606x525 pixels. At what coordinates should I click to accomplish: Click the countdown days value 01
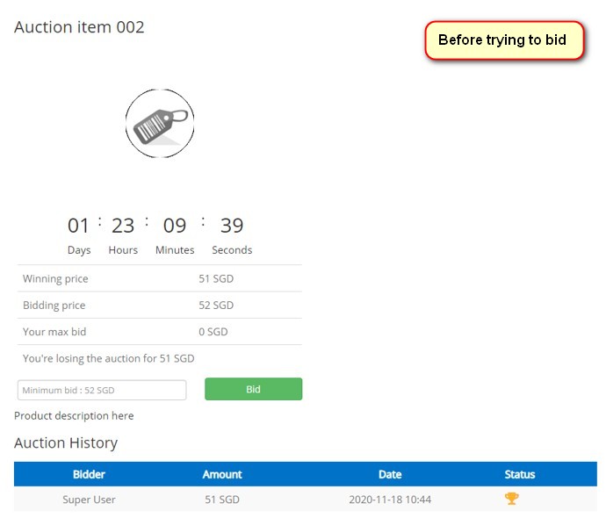[79, 226]
